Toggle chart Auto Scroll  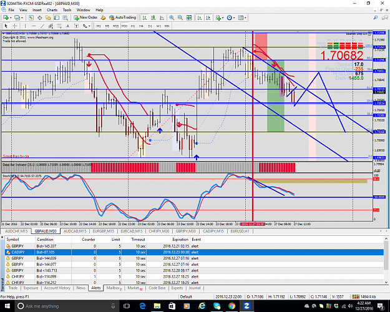[200, 17]
